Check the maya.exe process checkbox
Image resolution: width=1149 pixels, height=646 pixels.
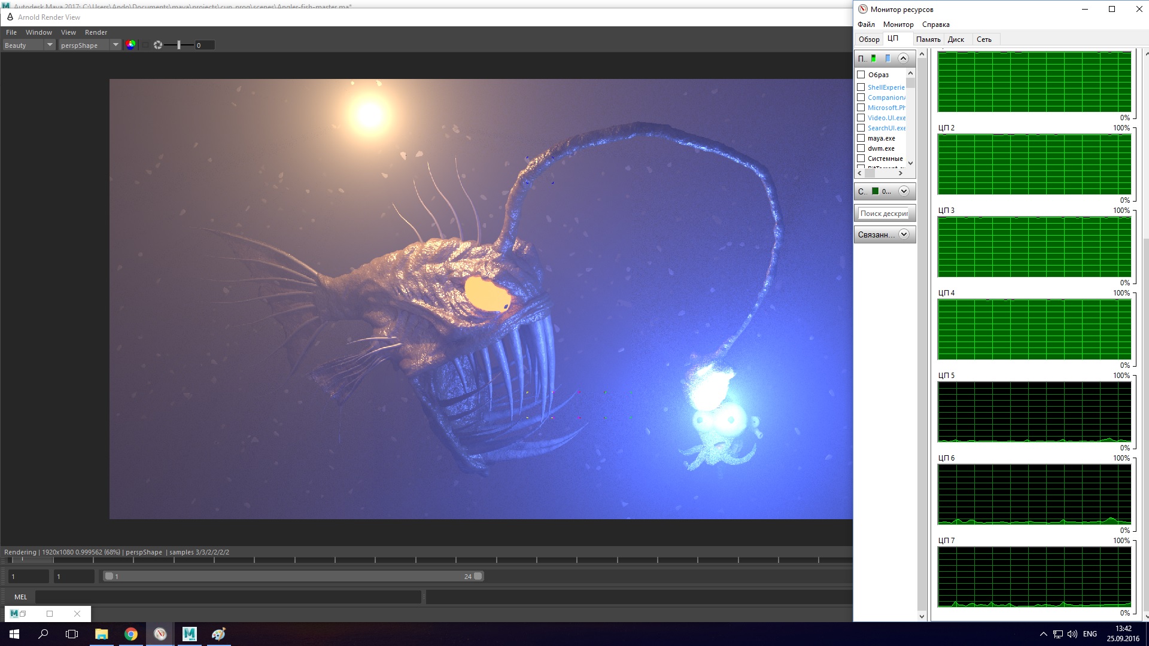[x=861, y=138]
